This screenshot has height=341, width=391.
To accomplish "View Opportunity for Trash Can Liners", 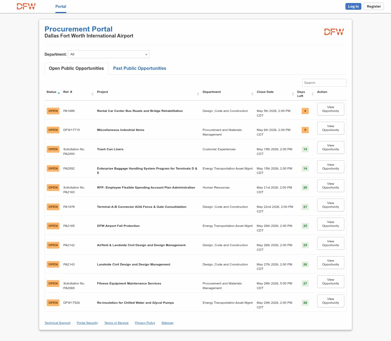I will coord(331,147).
